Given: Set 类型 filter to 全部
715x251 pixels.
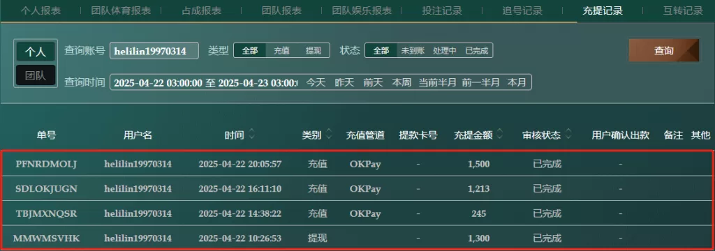Looking at the screenshot, I should point(249,51).
